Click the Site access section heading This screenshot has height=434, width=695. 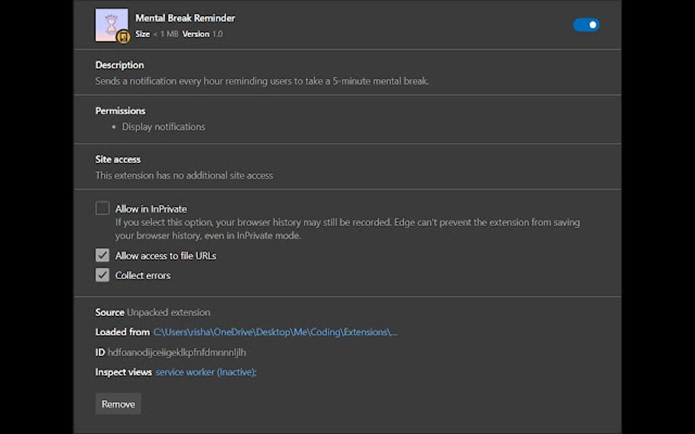coord(117,158)
